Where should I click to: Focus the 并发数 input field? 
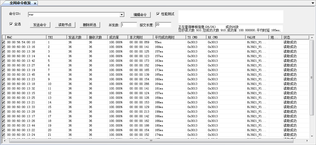129,25
